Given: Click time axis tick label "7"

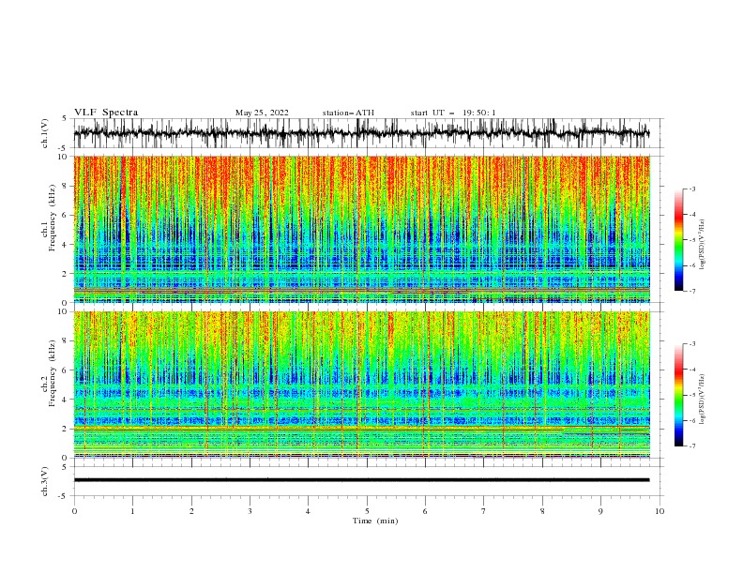Looking at the screenshot, I should (x=484, y=511).
